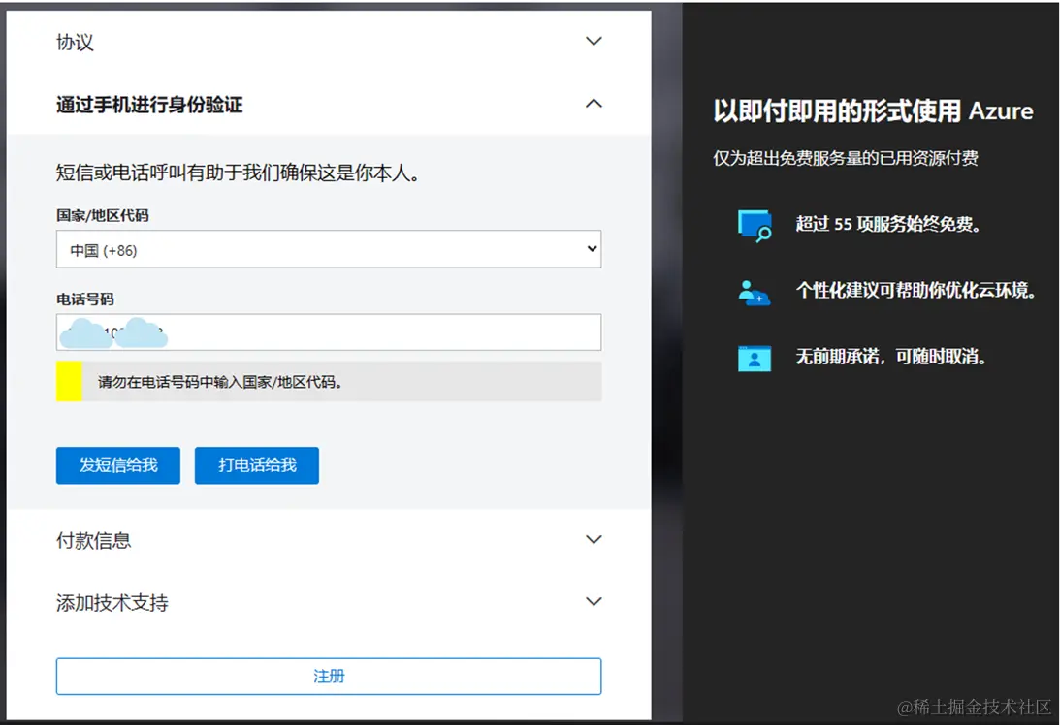Expand the 协议 section chevron
The image size is (1060, 725).
point(594,42)
